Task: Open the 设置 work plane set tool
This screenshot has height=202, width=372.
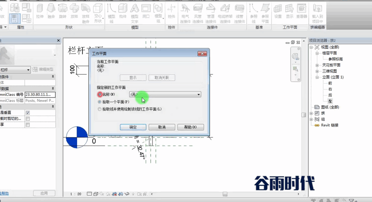Action: (278, 11)
